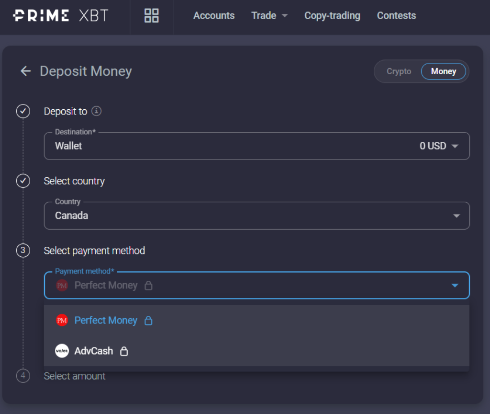Screen dimensions: 490x414
Task: Click the AdvCash Volet logo icon
Action: [x=62, y=351]
